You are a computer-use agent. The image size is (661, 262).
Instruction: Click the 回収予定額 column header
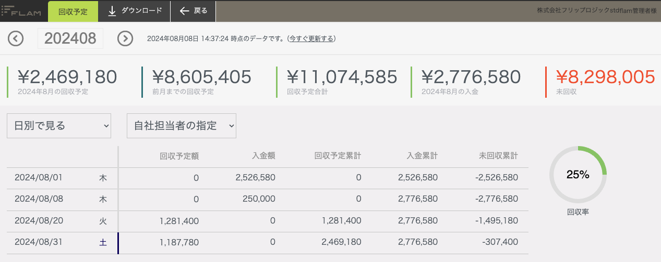[179, 155]
